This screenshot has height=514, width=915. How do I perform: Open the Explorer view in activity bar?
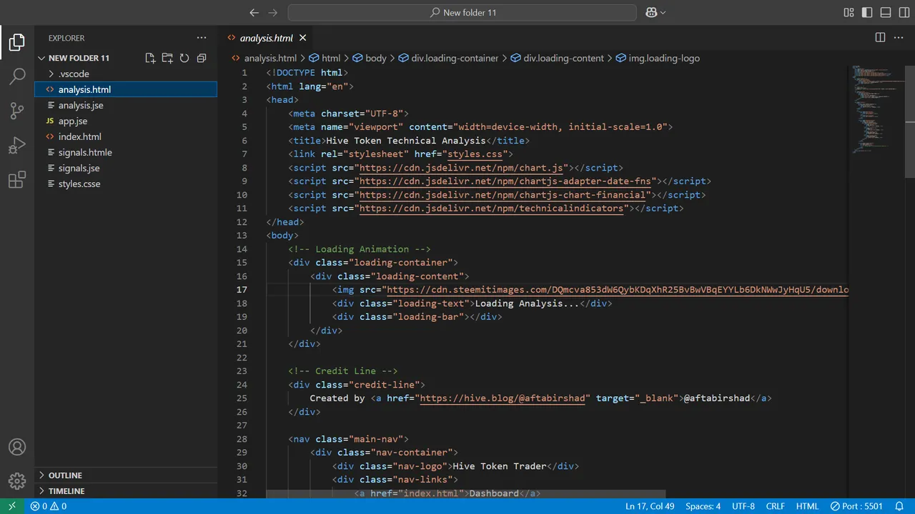coord(17,42)
